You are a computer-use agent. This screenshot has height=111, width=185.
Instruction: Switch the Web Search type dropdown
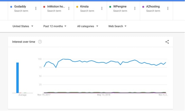click(117, 26)
